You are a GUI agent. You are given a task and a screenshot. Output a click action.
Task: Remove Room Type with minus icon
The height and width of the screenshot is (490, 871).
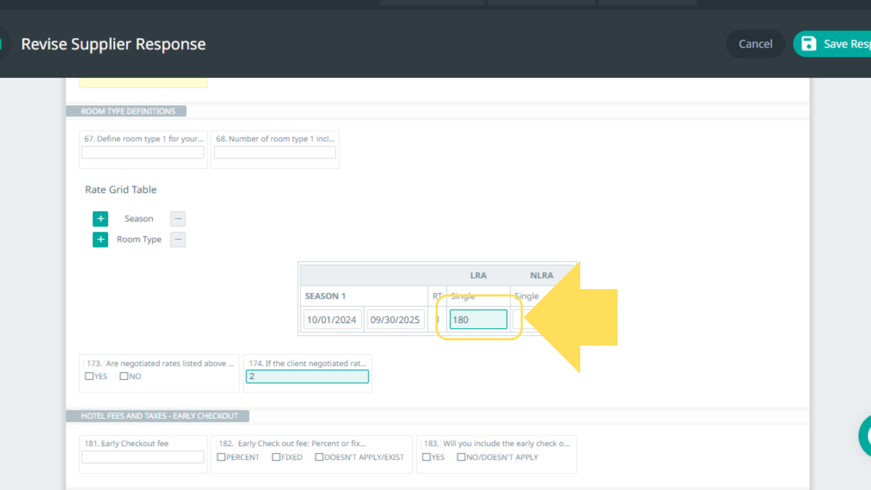click(178, 239)
